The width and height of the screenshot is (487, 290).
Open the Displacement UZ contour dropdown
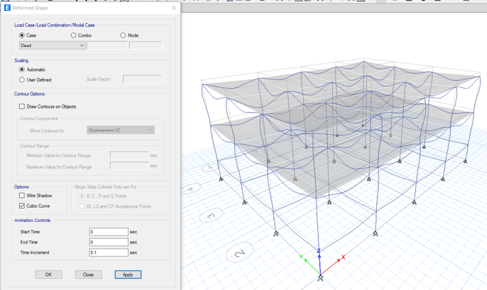(x=121, y=130)
